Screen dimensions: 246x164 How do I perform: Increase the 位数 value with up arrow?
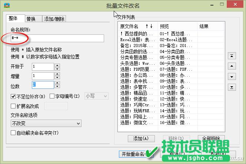pyautogui.click(x=57, y=83)
